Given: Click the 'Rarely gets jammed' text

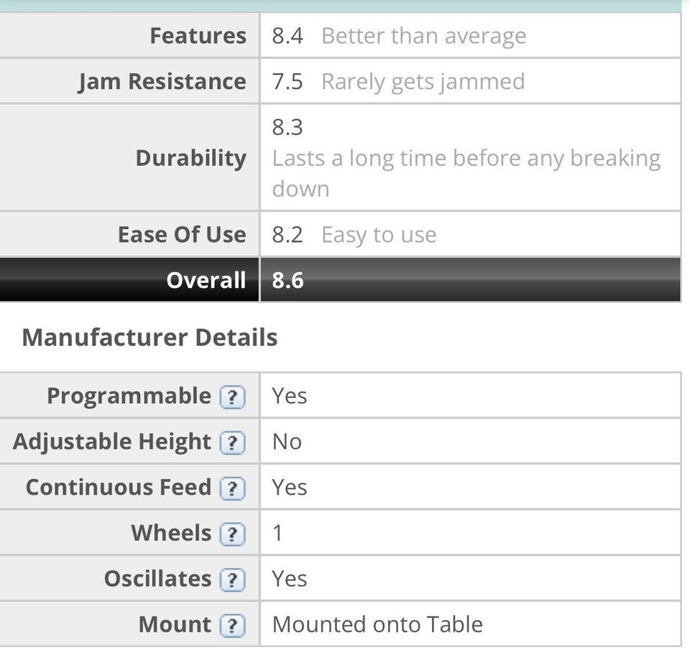Looking at the screenshot, I should pos(423,82).
